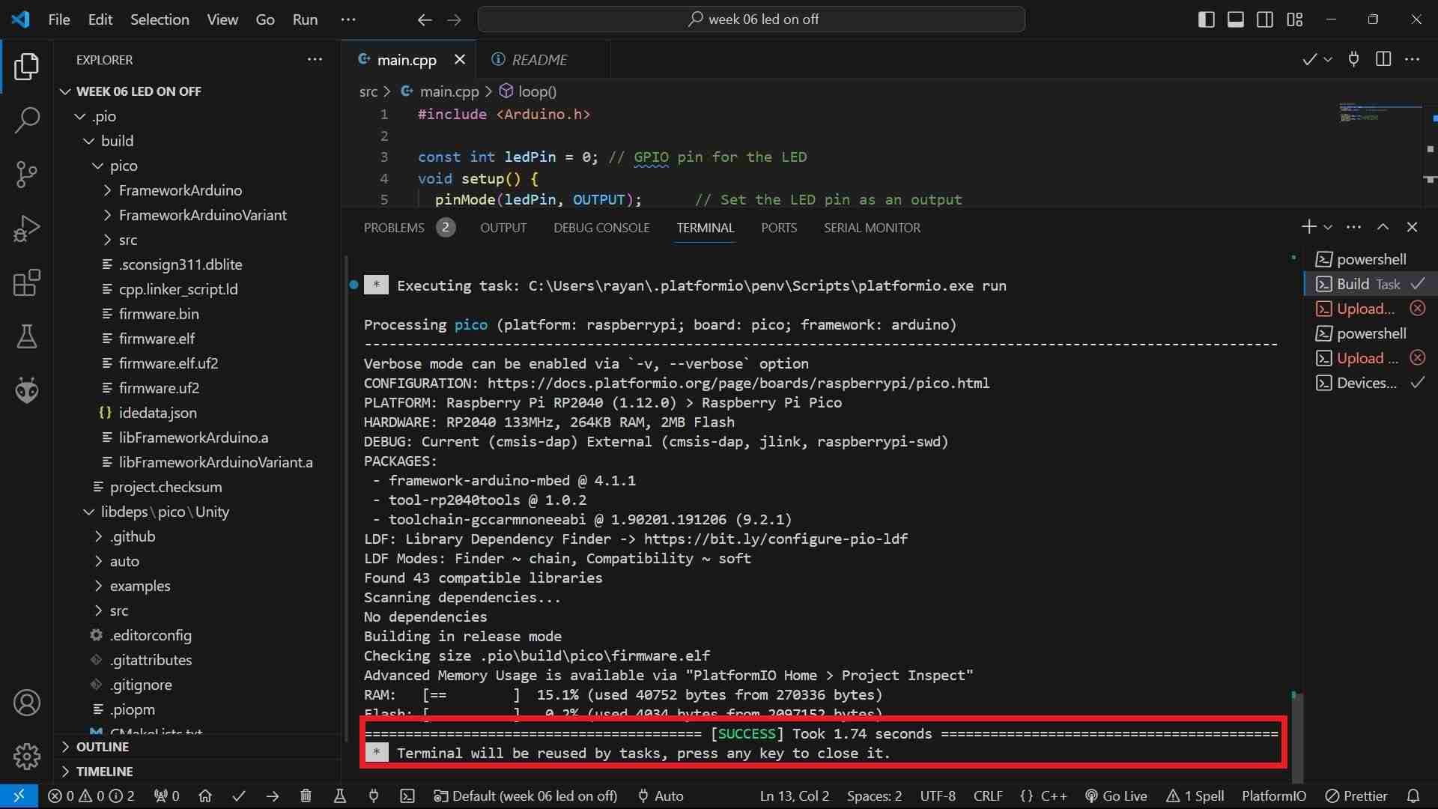Viewport: 1438px width, 809px height.
Task: Split the editor right
Action: [1383, 59]
